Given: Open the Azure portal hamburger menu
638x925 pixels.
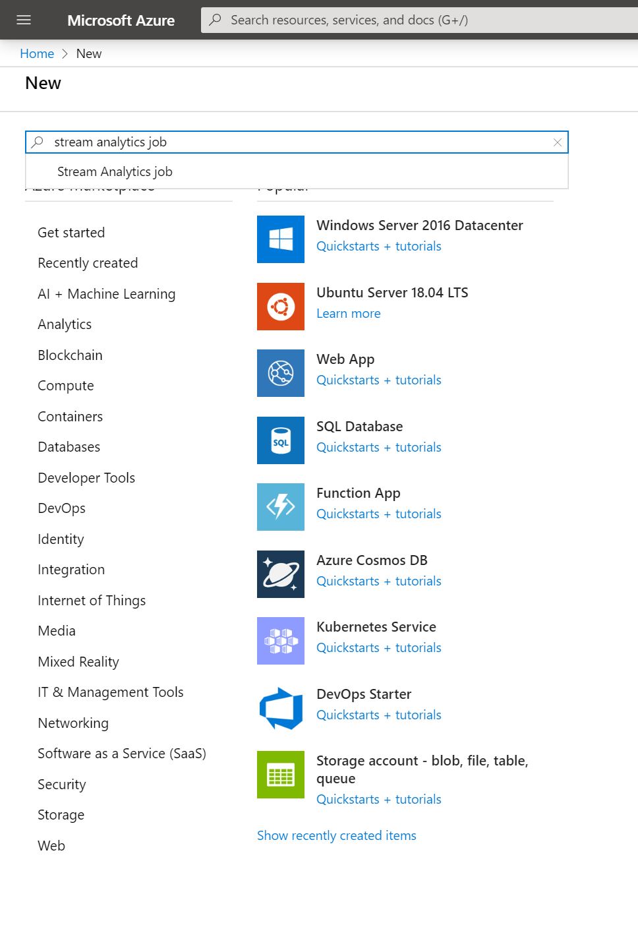Looking at the screenshot, I should coord(23,20).
